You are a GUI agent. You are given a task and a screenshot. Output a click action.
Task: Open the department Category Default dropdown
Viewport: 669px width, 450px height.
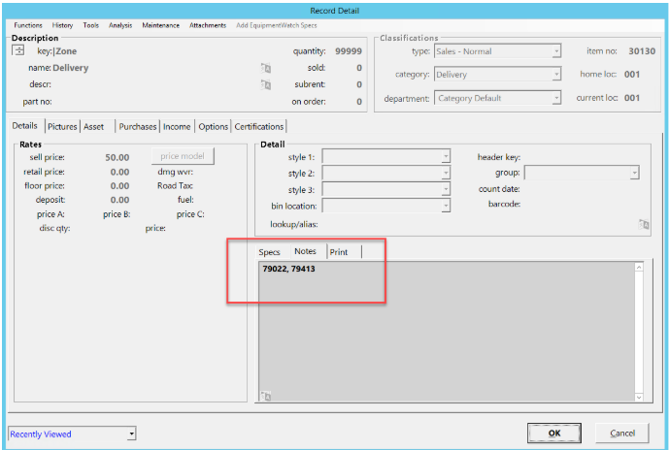click(x=556, y=98)
